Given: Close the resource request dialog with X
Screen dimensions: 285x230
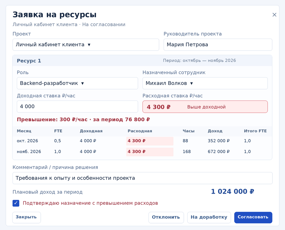Looking at the screenshot, I should [x=274, y=15].
